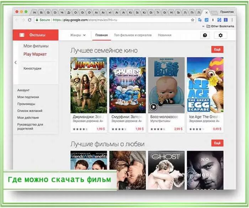249x208 pixels.
Task: Click the Лучшее семейное кино heading
Action: [x=104, y=51]
